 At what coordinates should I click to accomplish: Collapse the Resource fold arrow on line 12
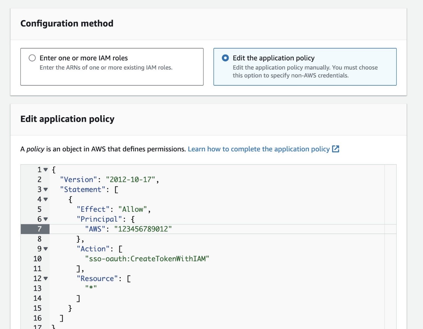[46, 278]
